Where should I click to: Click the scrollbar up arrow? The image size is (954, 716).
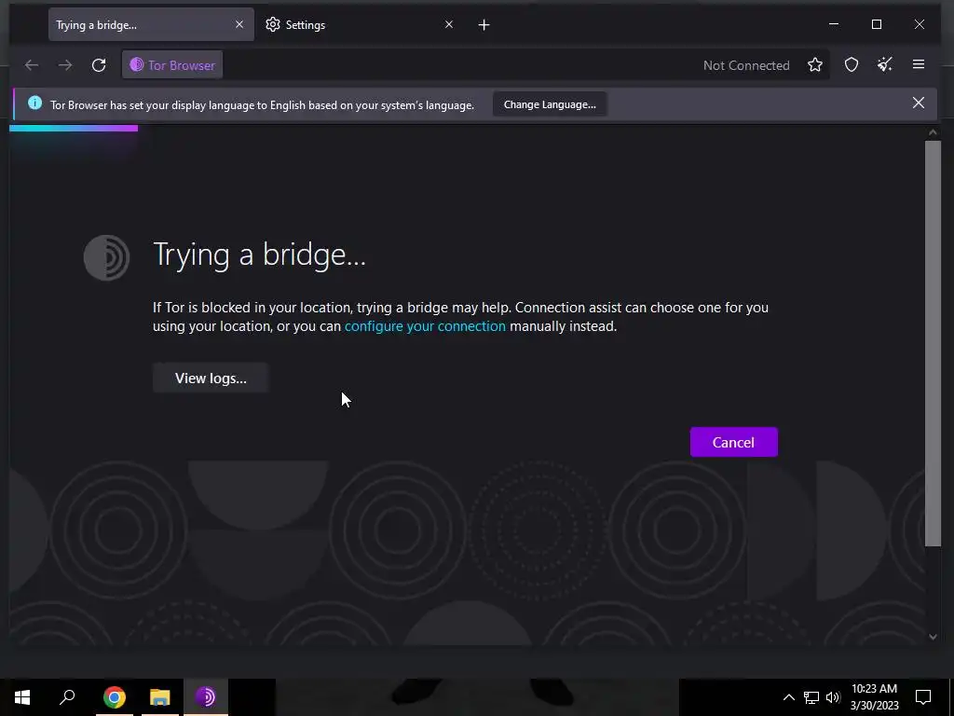[933, 132]
